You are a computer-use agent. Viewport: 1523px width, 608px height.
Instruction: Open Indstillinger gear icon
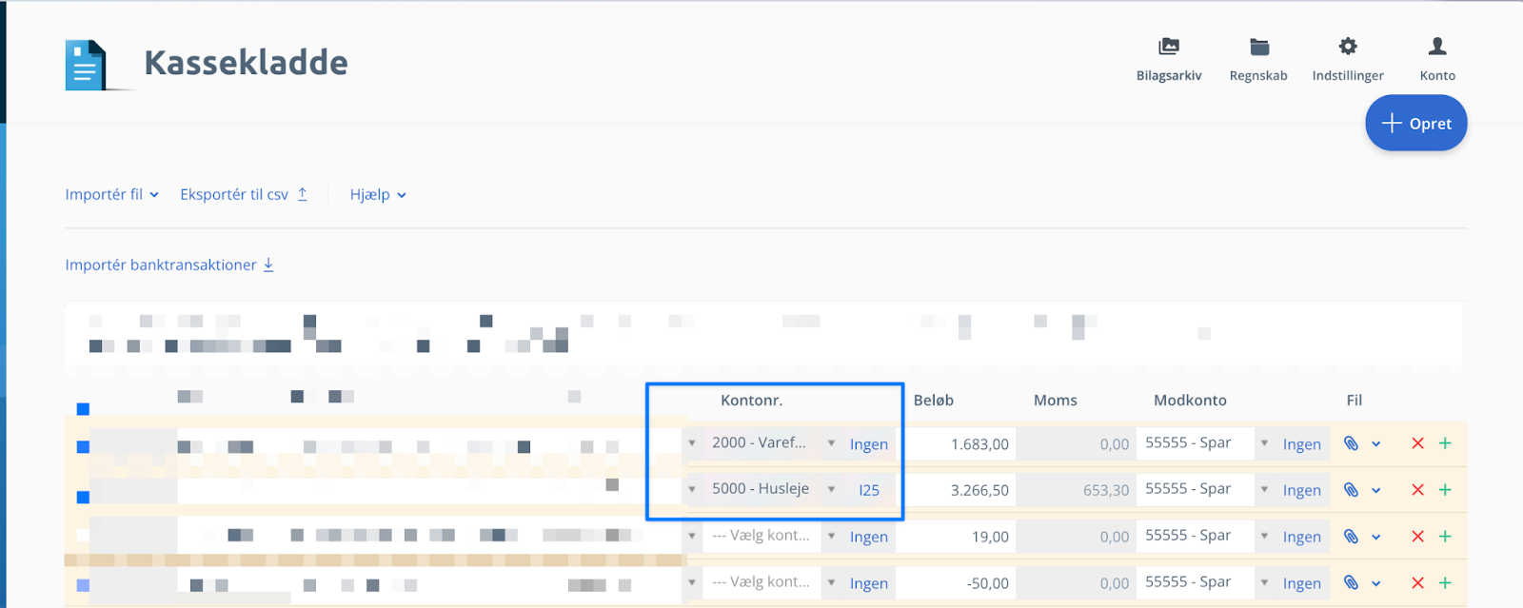(1348, 47)
